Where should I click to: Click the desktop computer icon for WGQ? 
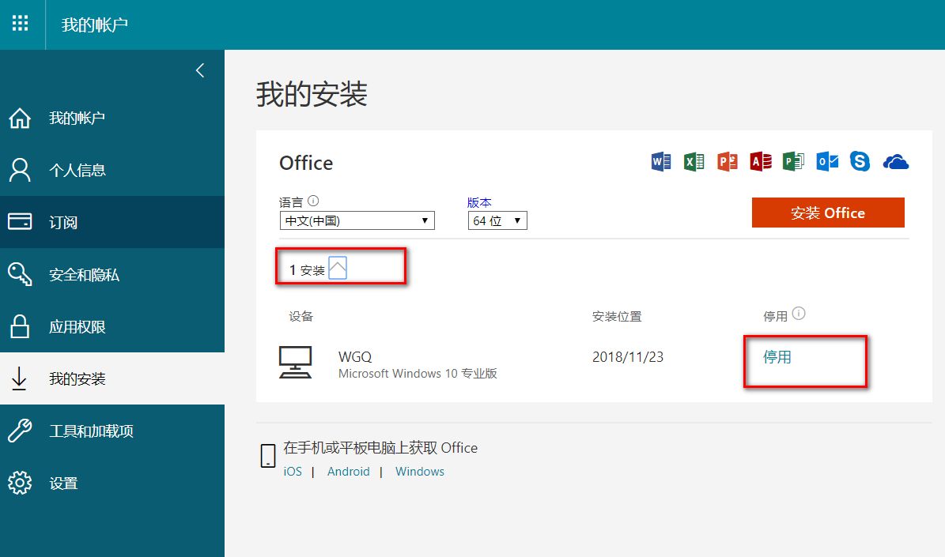click(295, 362)
